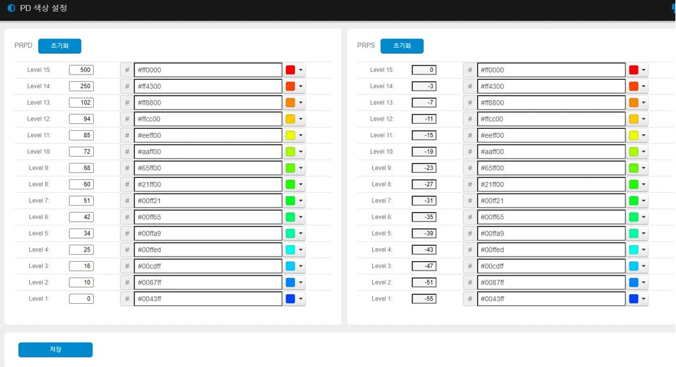Focus PRPS Level 1 value field showing -55

[424, 299]
